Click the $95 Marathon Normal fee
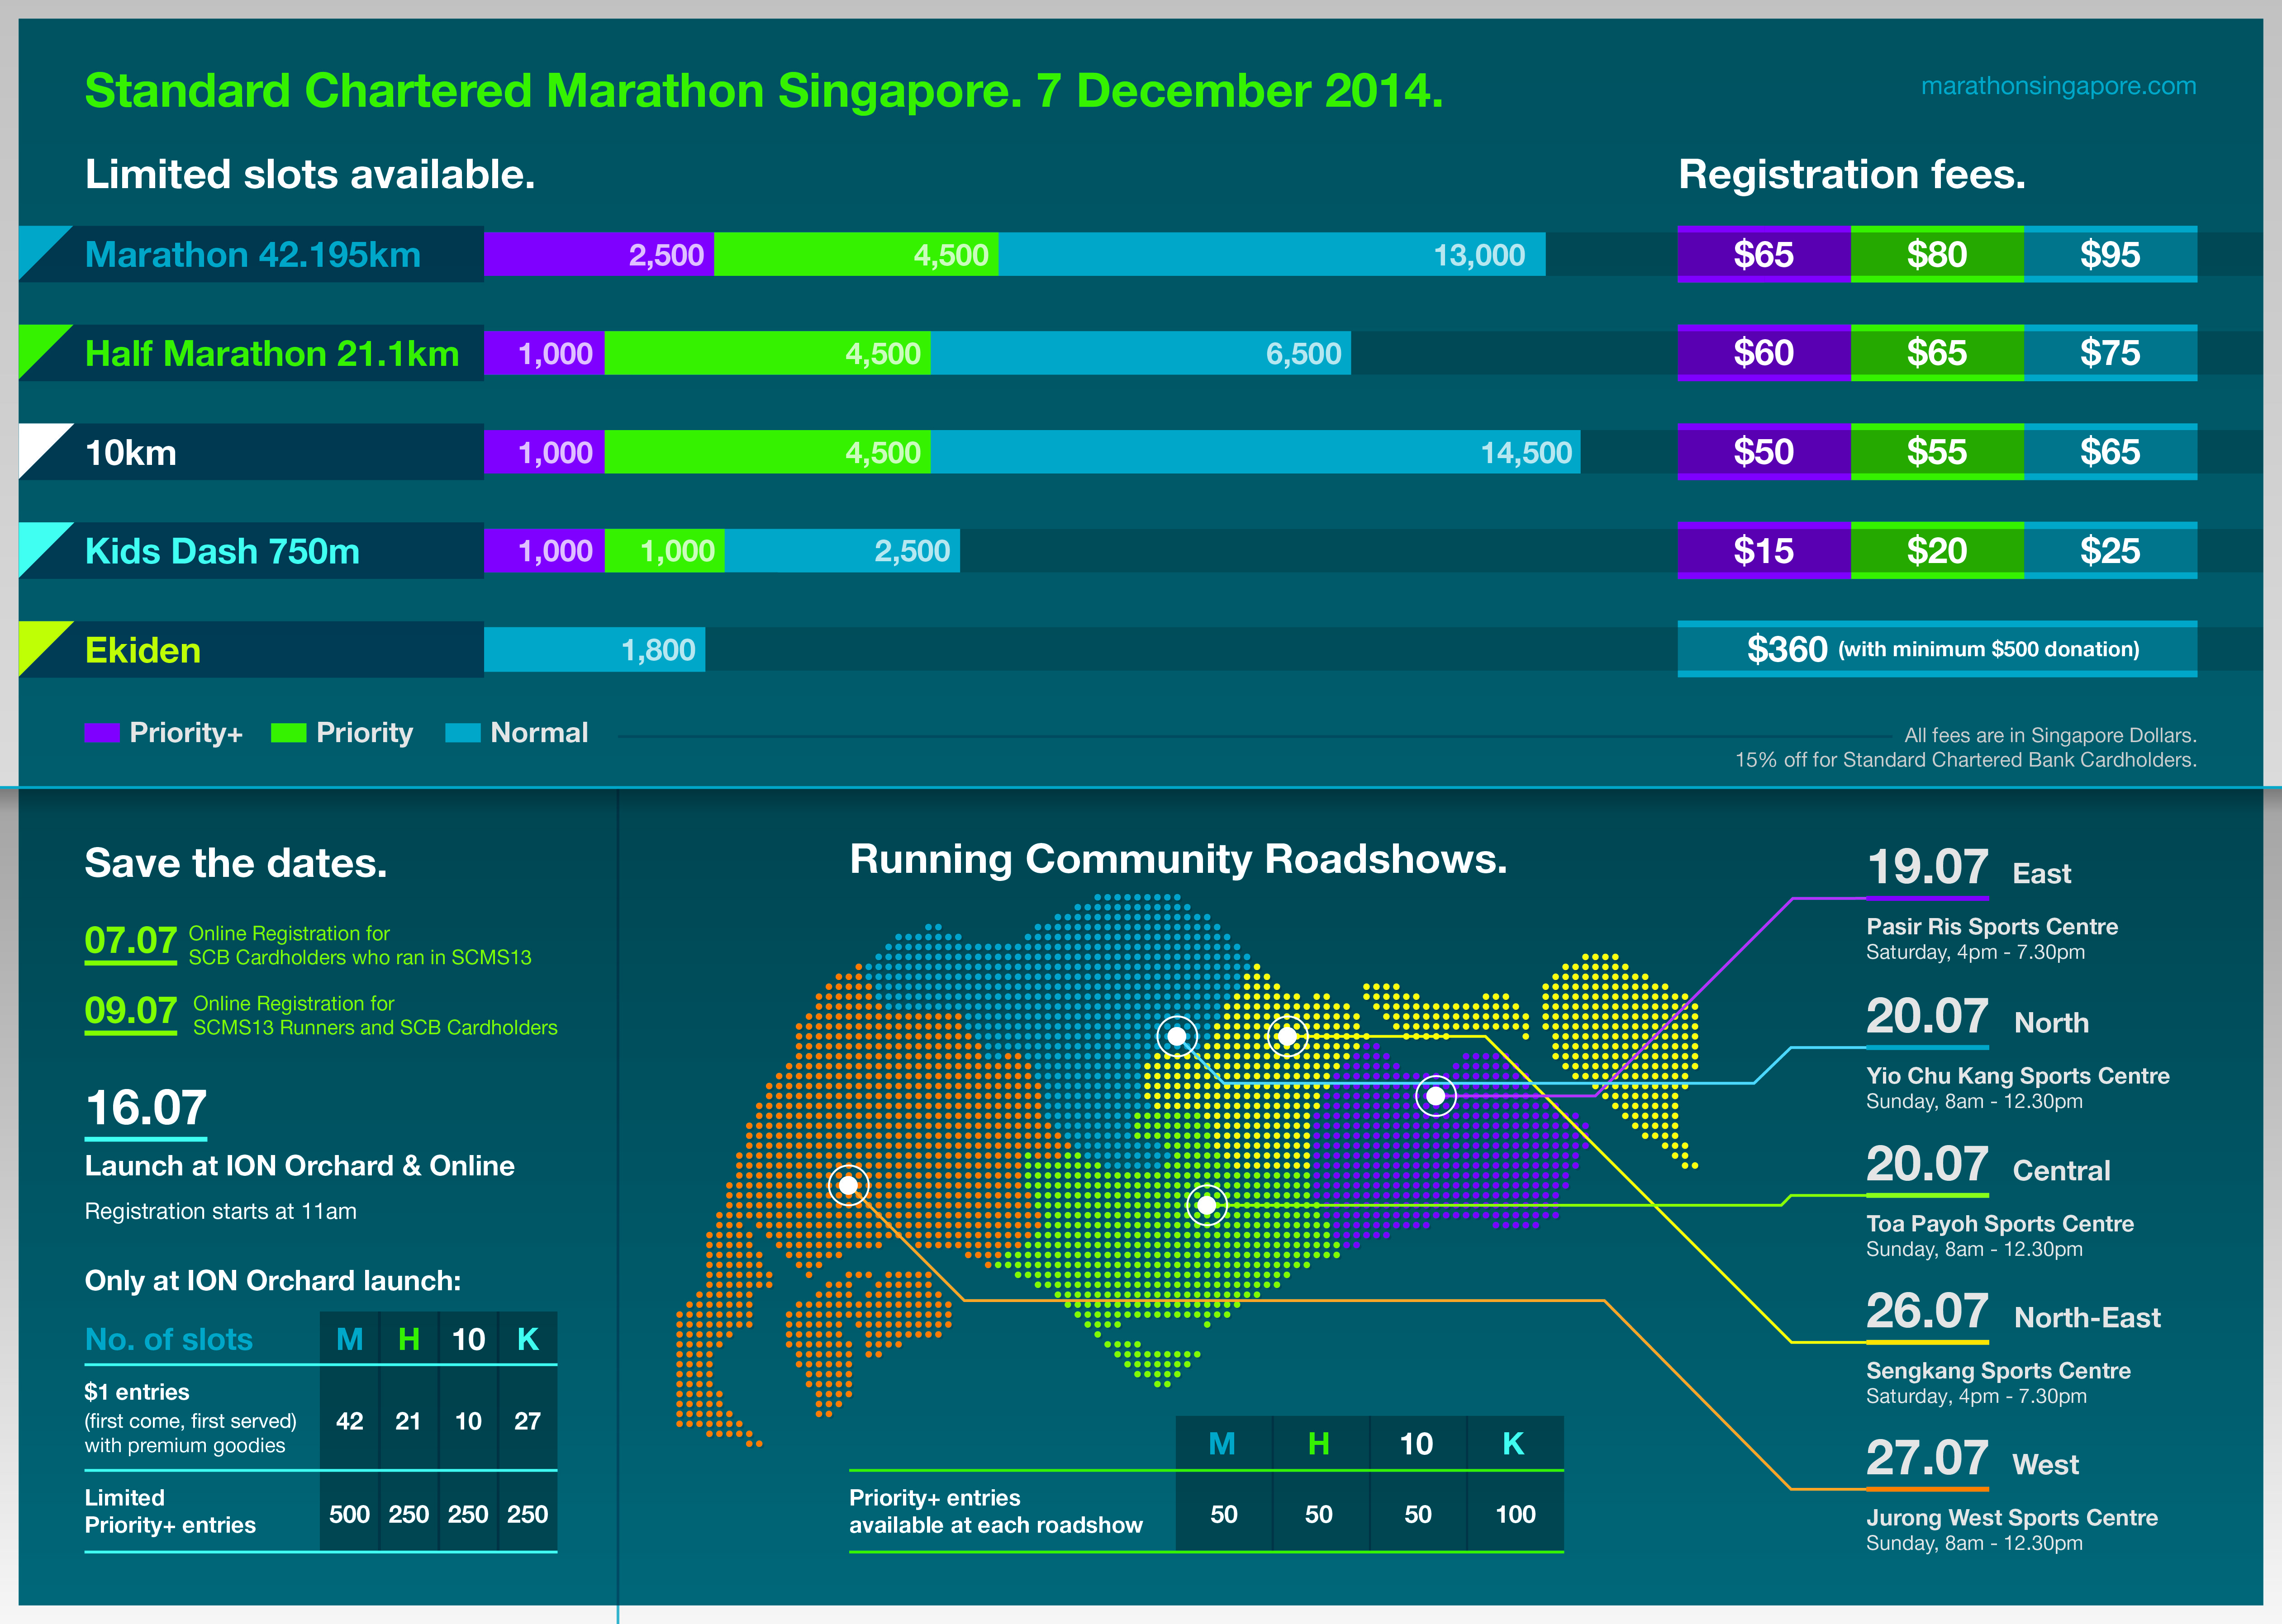Image resolution: width=2282 pixels, height=1624 pixels. pyautogui.click(x=2110, y=254)
